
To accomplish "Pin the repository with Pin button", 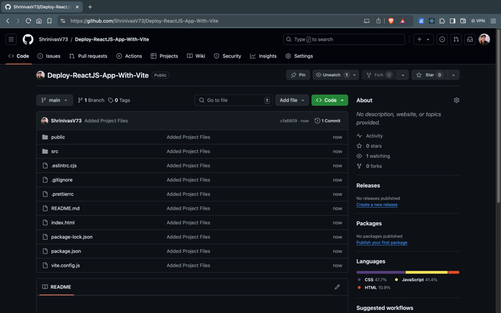I will (298, 74).
